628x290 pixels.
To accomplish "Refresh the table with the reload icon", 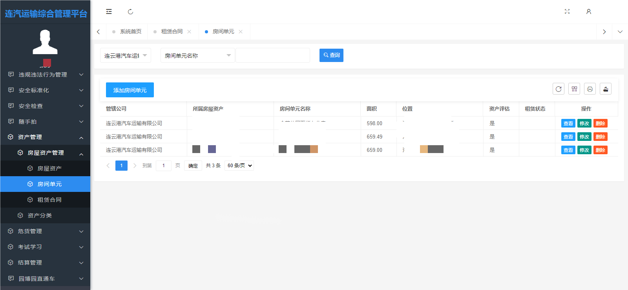I will 558,89.
